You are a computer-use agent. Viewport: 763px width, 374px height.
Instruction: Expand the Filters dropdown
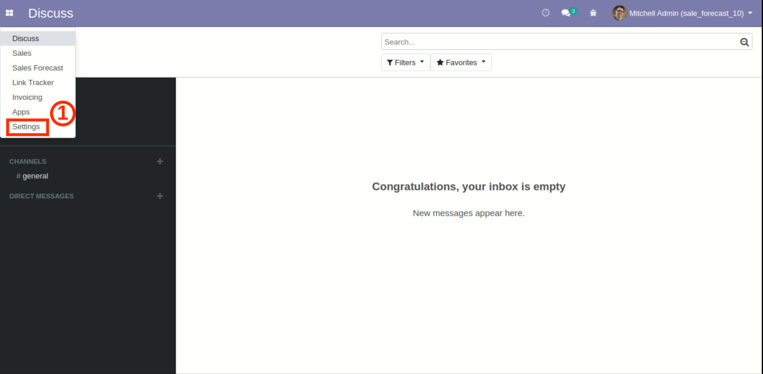point(406,62)
